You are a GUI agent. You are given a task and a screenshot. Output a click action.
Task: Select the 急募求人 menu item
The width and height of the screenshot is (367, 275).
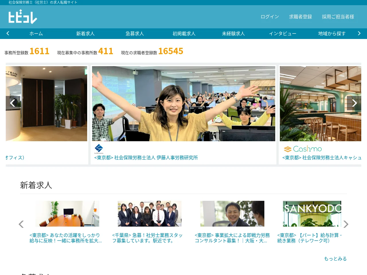(x=135, y=34)
